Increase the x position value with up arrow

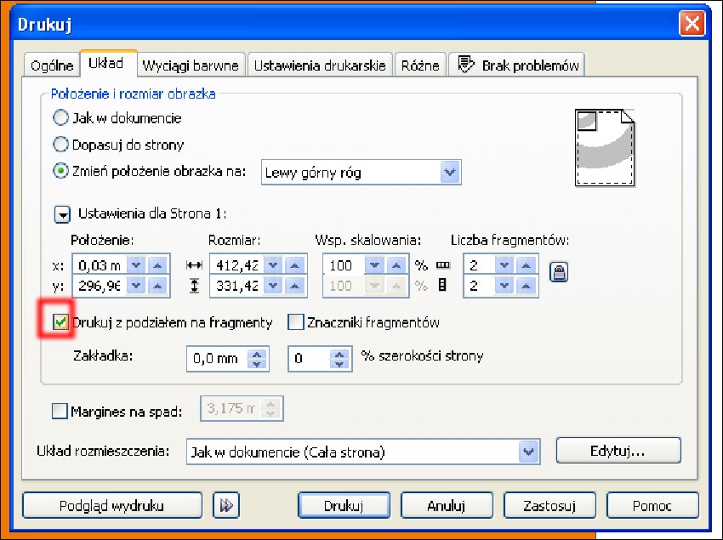pos(157,265)
